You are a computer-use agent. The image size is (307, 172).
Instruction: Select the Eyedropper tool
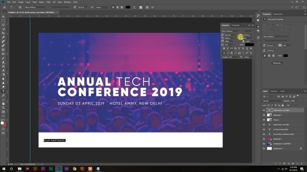(3, 37)
